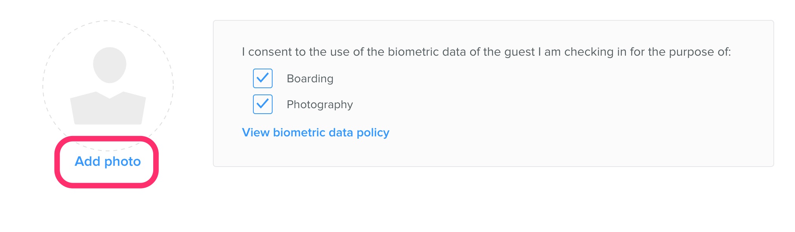Click the blue checkmark beside Photography
This screenshot has height=232, width=795.
coord(263,104)
